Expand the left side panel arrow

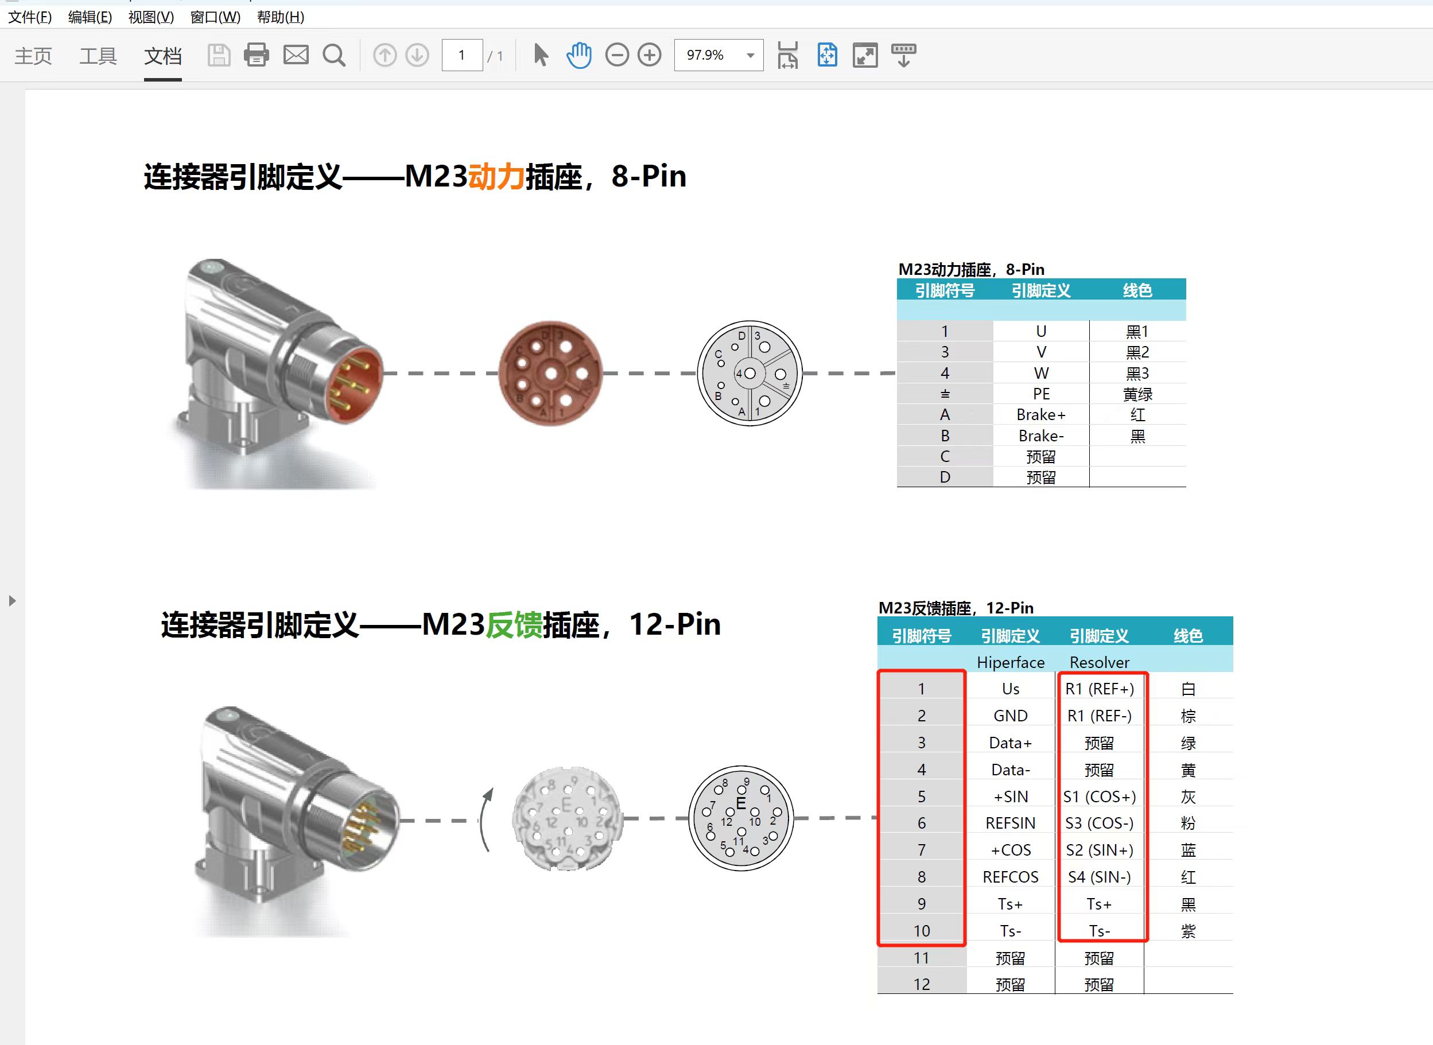(x=12, y=601)
